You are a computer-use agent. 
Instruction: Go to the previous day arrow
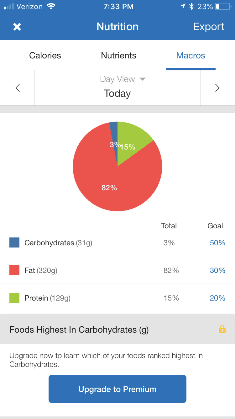click(18, 88)
